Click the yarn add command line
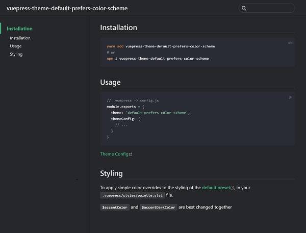The height and width of the screenshot is (233, 306). coord(161,46)
